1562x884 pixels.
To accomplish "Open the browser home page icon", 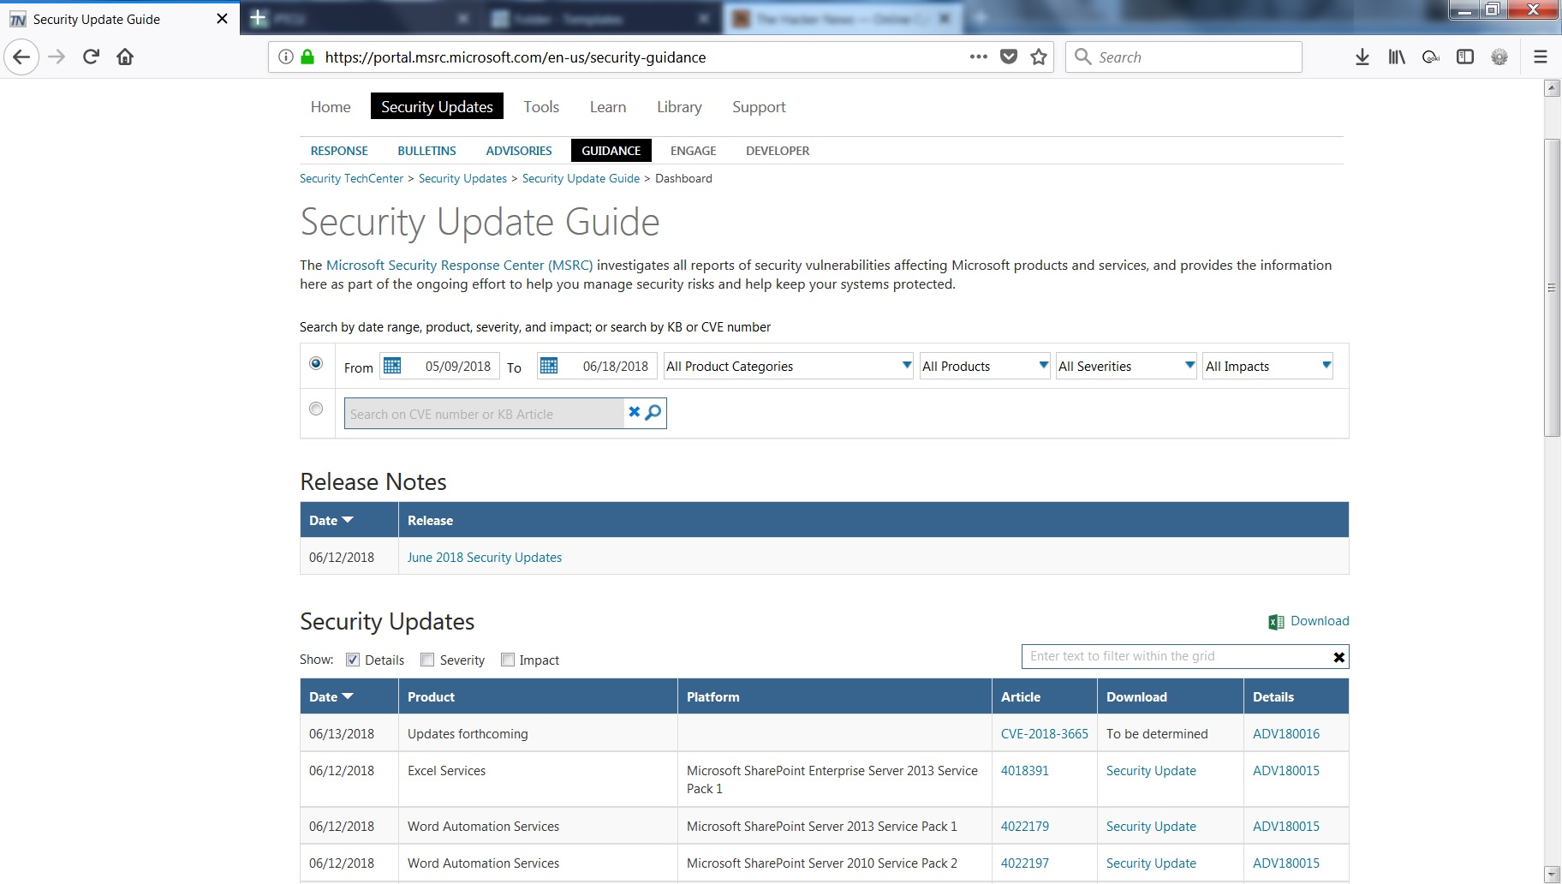I will pos(125,57).
